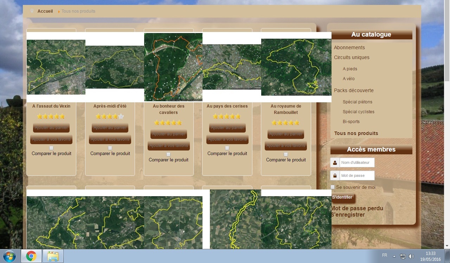Click the Après-midi d'été map image
450x263 pixels.
point(115,67)
